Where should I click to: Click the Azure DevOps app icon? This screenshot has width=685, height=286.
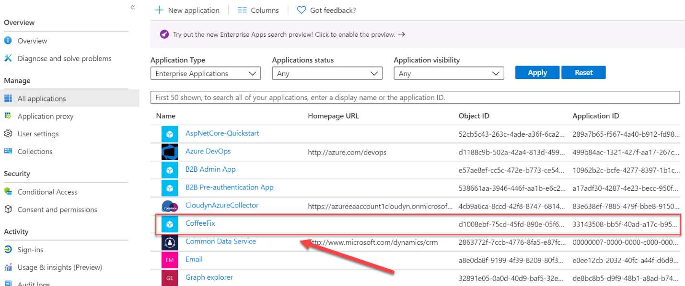point(170,152)
